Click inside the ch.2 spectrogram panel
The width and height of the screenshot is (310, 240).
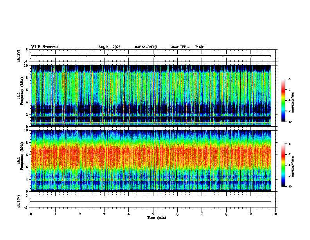click(151, 161)
